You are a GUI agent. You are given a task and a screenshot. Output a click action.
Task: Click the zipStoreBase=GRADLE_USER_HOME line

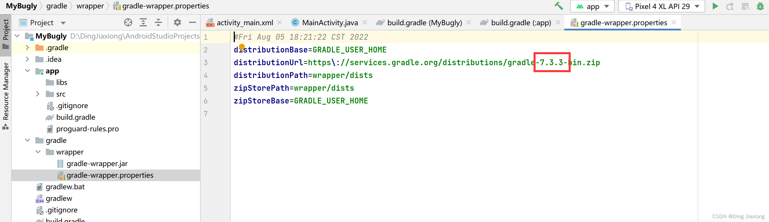pyautogui.click(x=301, y=101)
